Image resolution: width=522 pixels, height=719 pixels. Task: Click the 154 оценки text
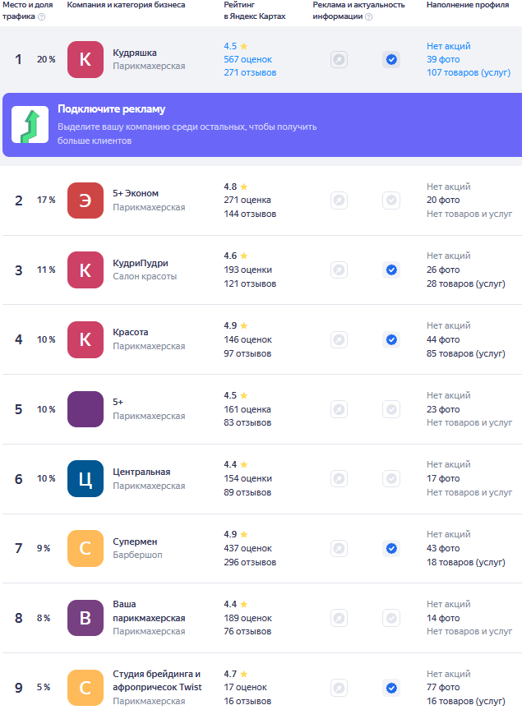(247, 479)
